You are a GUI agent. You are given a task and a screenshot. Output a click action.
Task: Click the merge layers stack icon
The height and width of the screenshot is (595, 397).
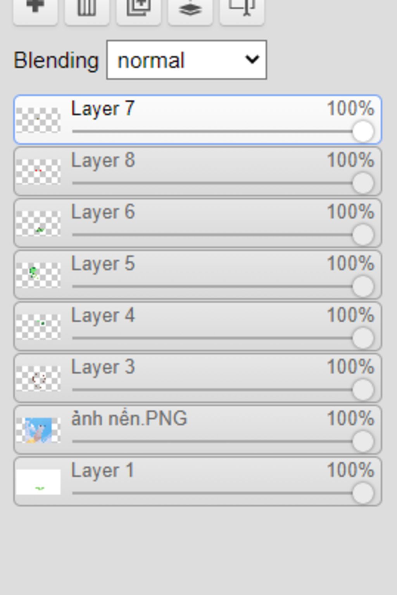(190, 10)
